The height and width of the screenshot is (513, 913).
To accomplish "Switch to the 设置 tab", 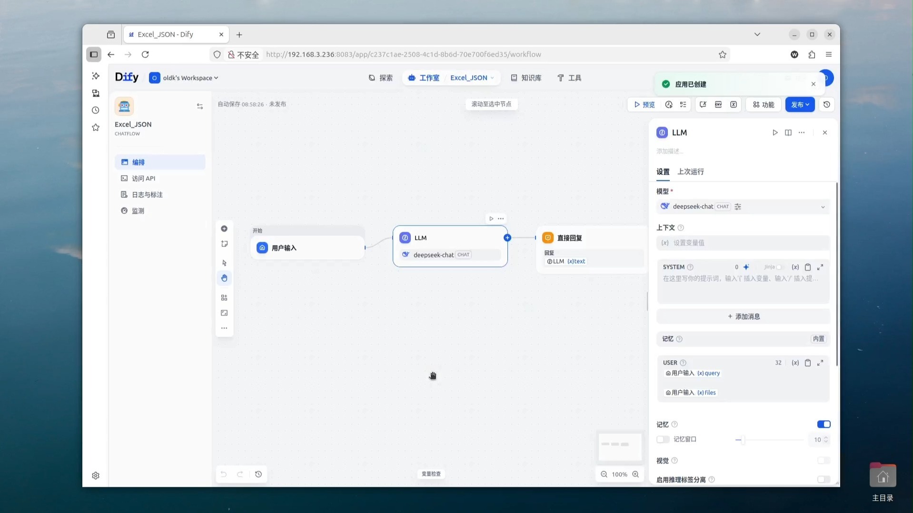I will point(663,172).
